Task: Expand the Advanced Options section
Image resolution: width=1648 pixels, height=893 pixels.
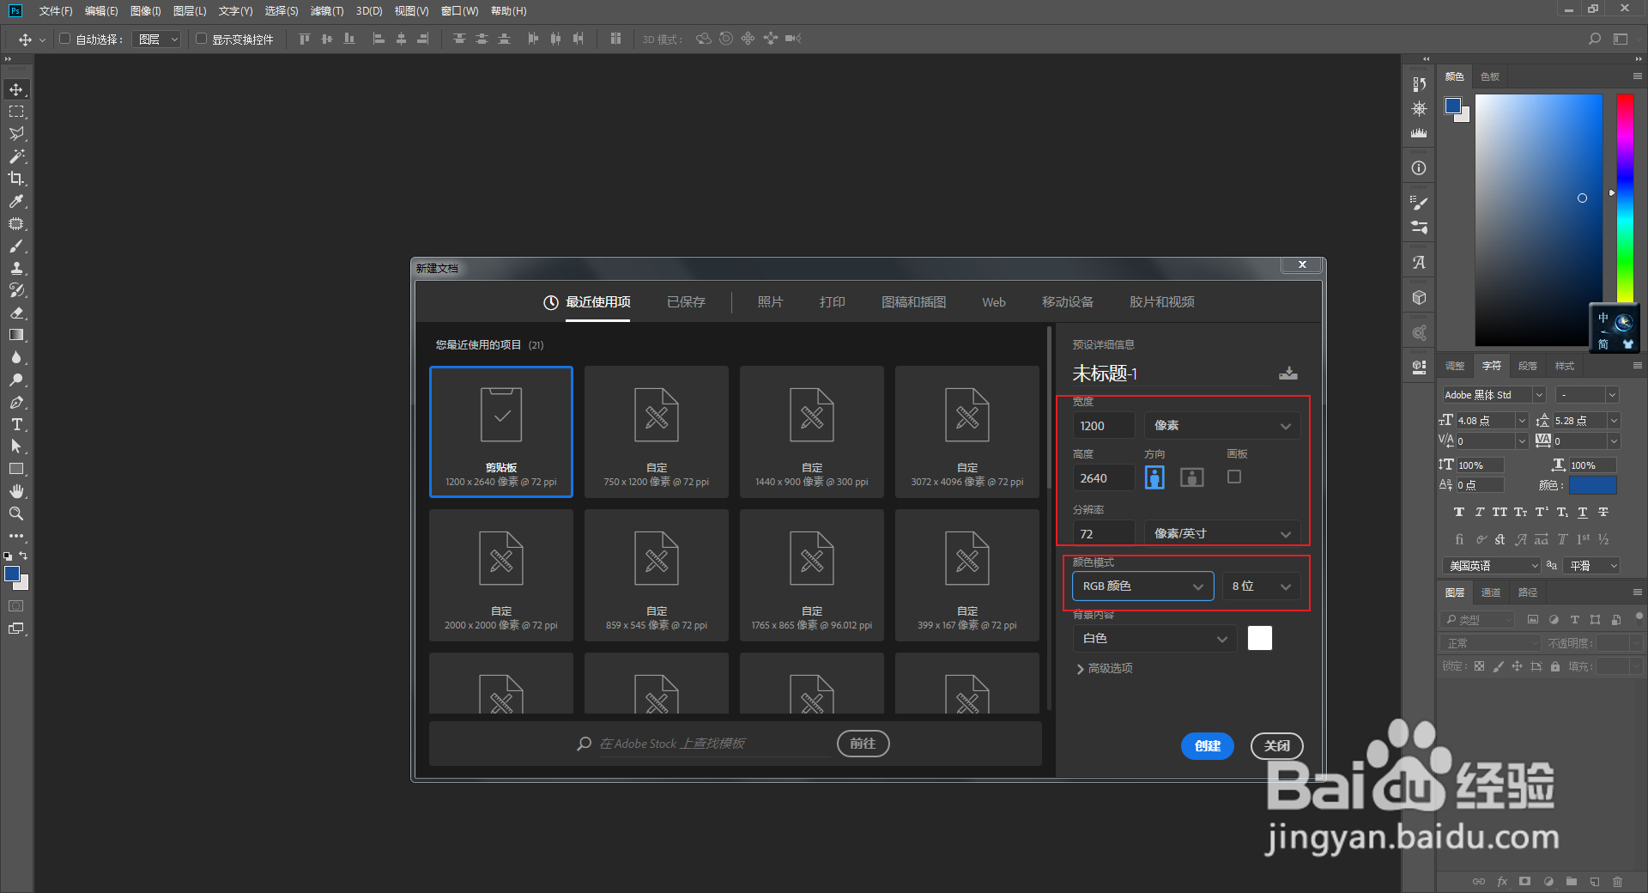Action: point(1105,669)
